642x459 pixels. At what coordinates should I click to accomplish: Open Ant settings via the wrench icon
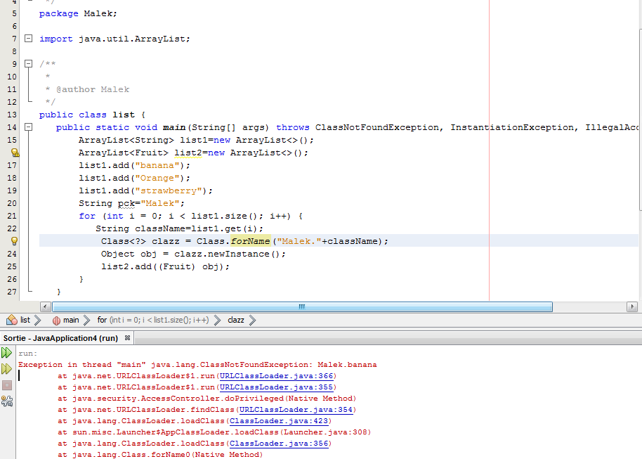coord(7,401)
